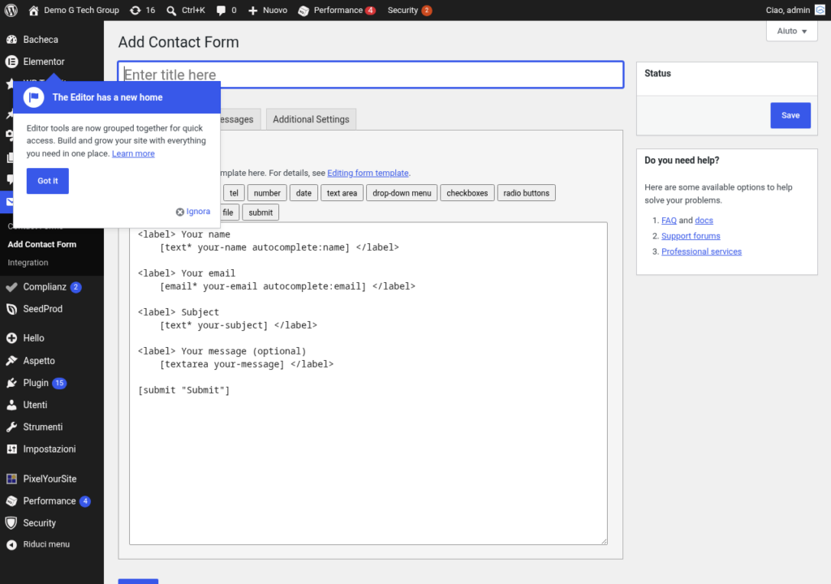Open the Hello plus icon
This screenshot has height=584, width=831.
(11, 338)
